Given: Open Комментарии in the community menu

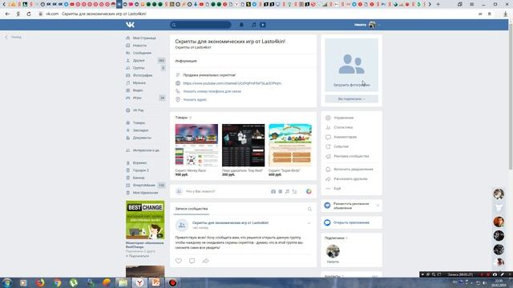Looking at the screenshot, I should 345,137.
